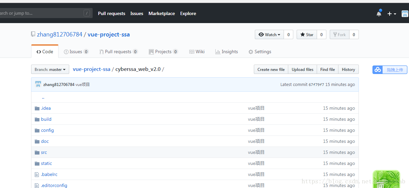The width and height of the screenshot is (409, 188).
Task: Open Pull requests in top navigation
Action: pos(112,14)
